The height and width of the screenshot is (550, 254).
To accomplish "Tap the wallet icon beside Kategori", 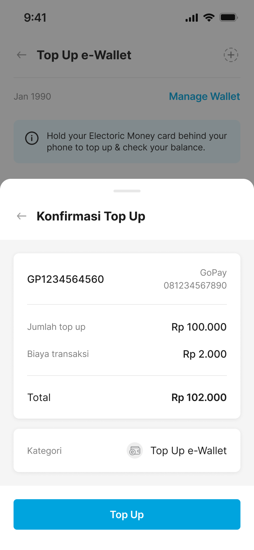I will [x=135, y=451].
